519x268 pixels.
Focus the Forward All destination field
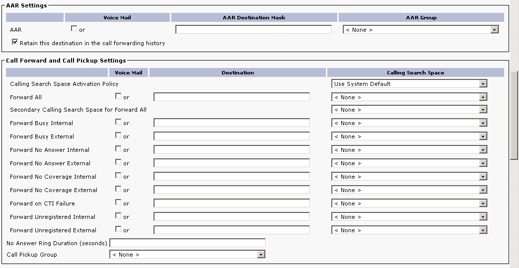tap(231, 97)
